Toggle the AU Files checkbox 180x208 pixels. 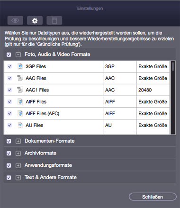9,125
